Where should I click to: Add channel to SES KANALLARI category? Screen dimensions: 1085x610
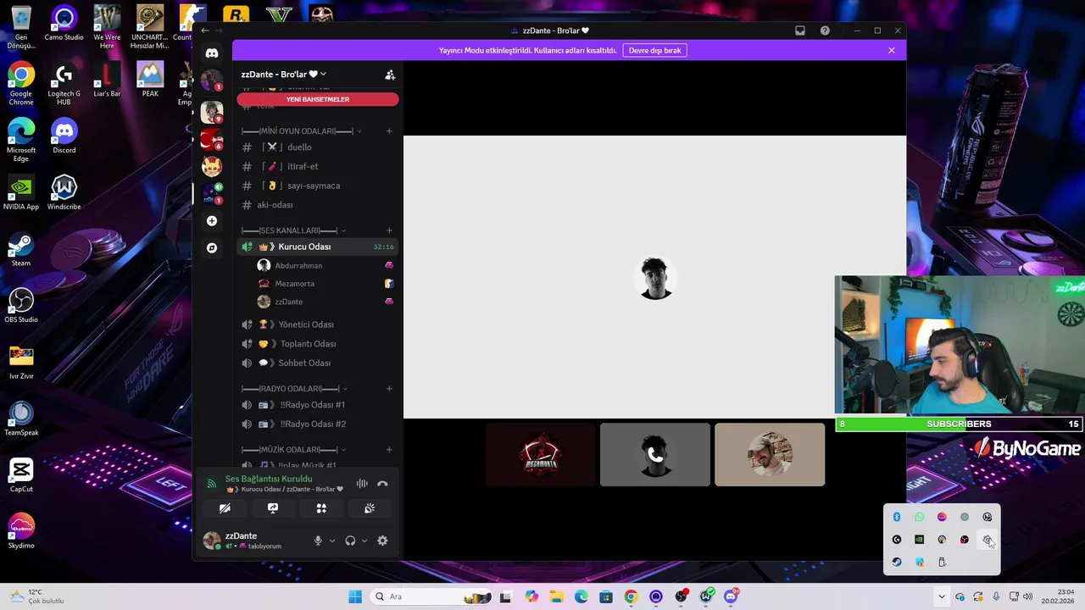[x=389, y=230]
